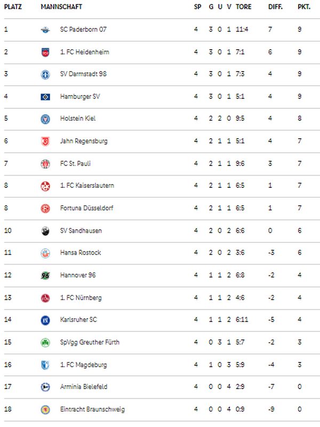Click the SC Paderborn 07 club logo
Viewport: 320px width, 427px height.
click(x=45, y=30)
